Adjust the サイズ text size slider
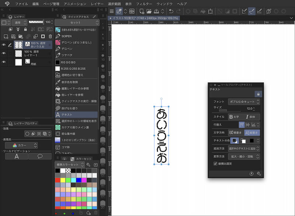 pyautogui.click(x=229, y=110)
